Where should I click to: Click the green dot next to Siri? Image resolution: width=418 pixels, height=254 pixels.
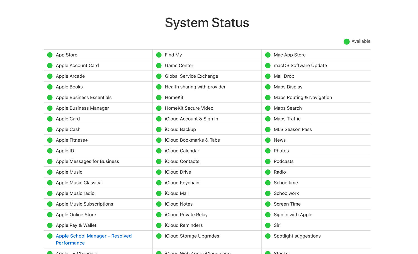[268, 225]
